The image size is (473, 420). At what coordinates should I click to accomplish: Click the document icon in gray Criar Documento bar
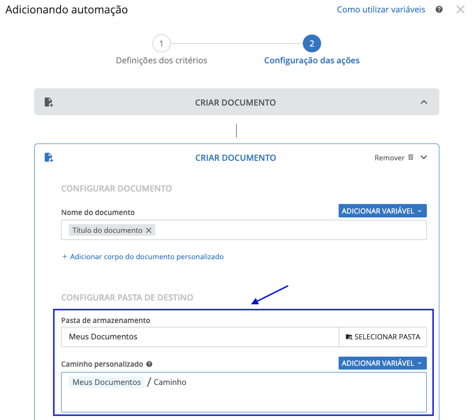[49, 102]
